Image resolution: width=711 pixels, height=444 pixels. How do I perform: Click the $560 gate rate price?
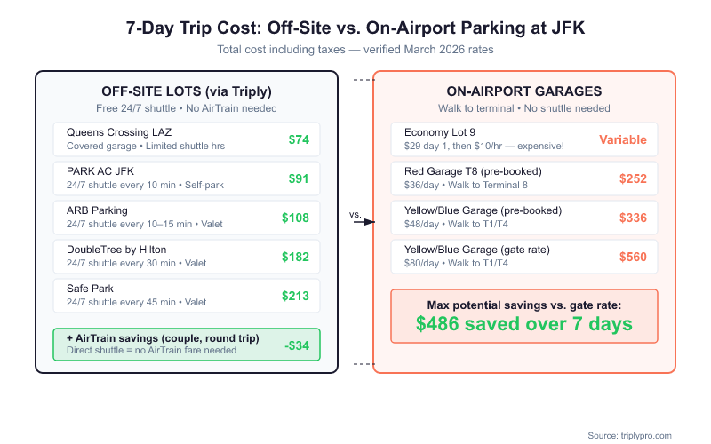coord(635,257)
